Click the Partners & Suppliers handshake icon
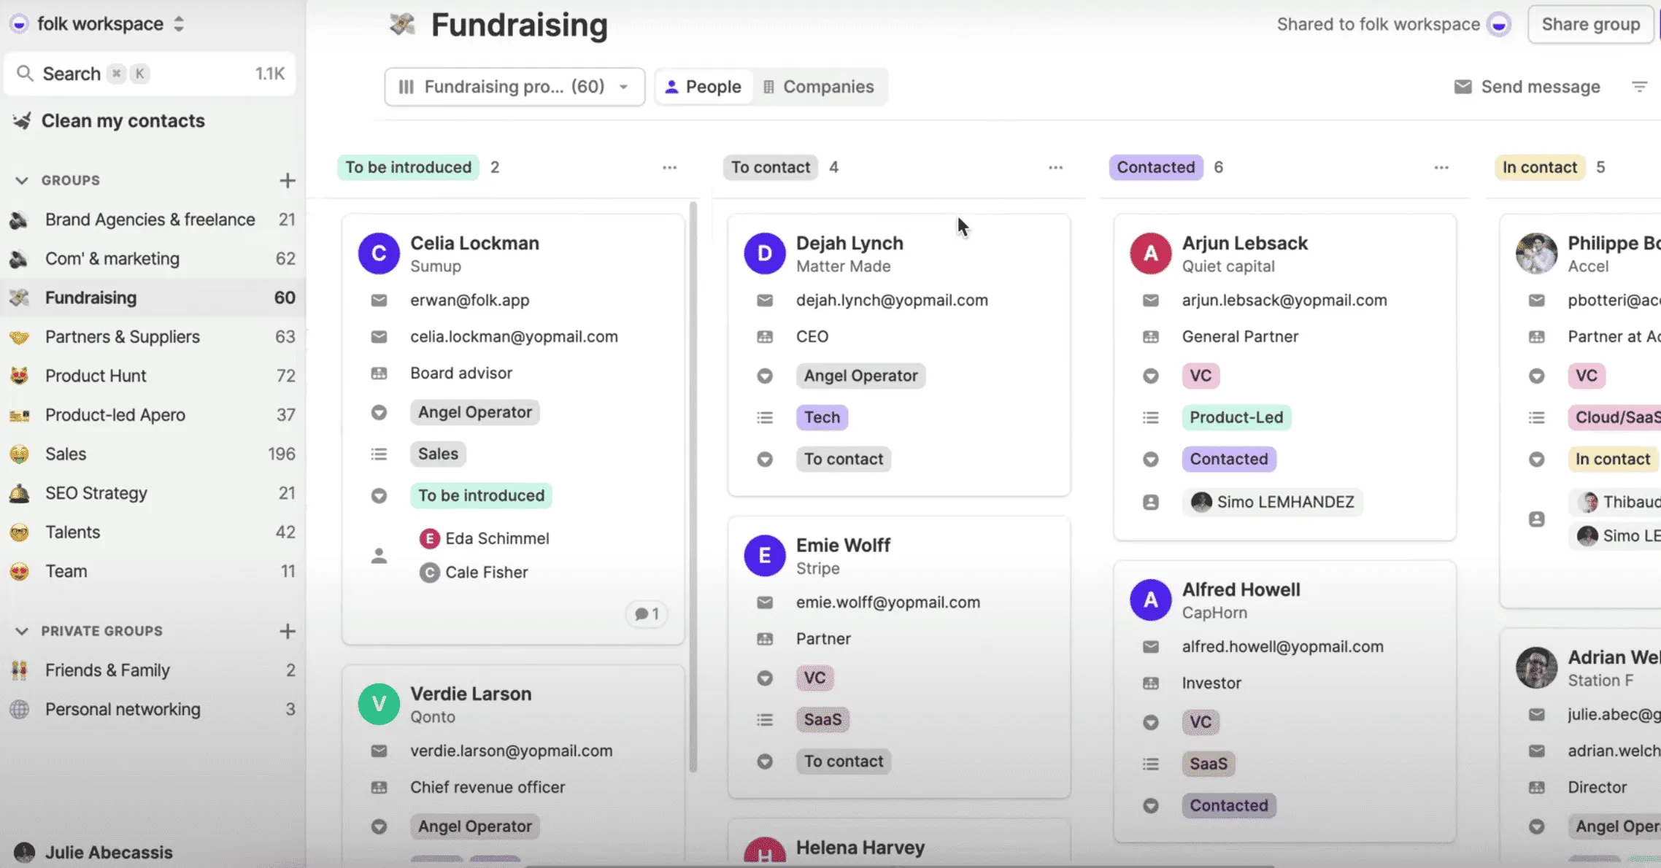 (20, 337)
